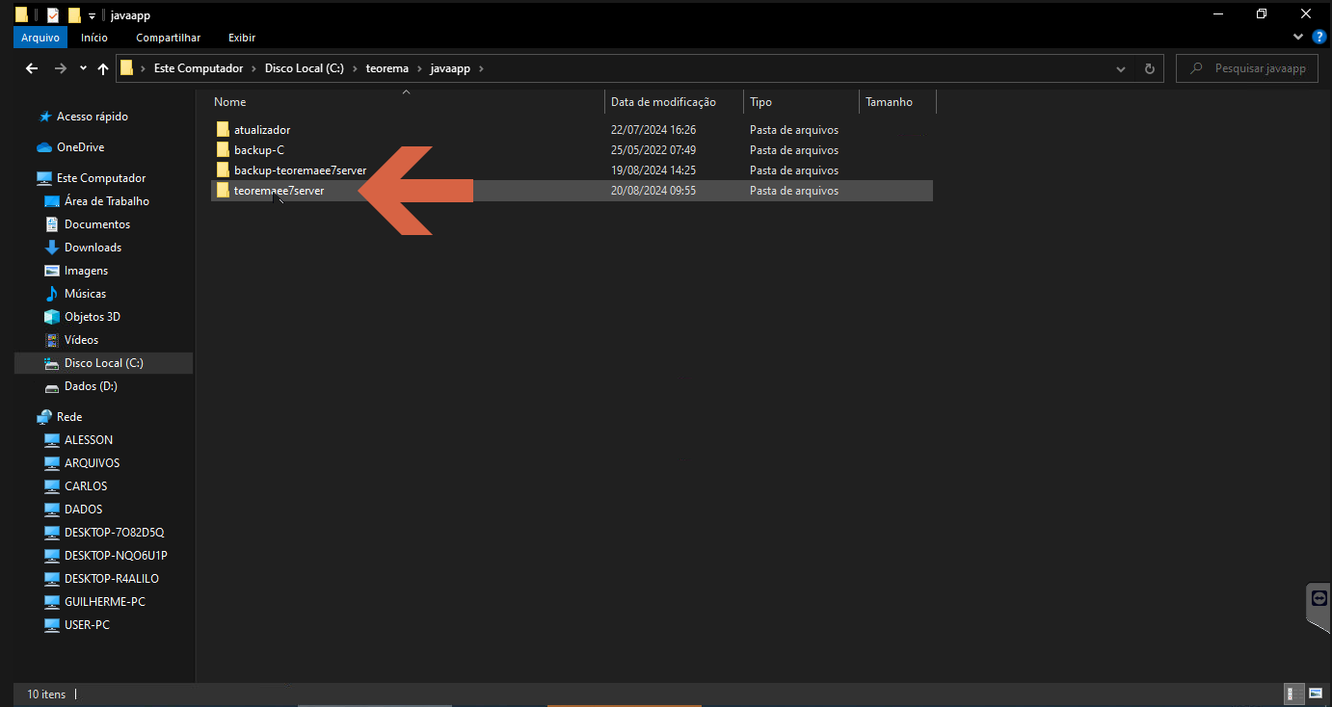Switch to large icons view in status bar
Image resolution: width=1332 pixels, height=707 pixels.
pos(1316,694)
